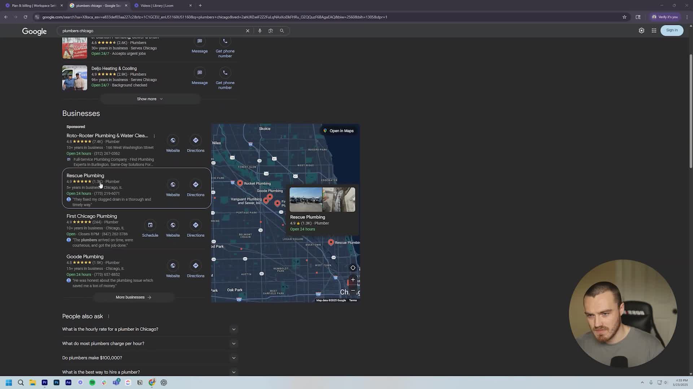Open the Google apps grid
This screenshot has height=389, width=693.
pyautogui.click(x=654, y=31)
